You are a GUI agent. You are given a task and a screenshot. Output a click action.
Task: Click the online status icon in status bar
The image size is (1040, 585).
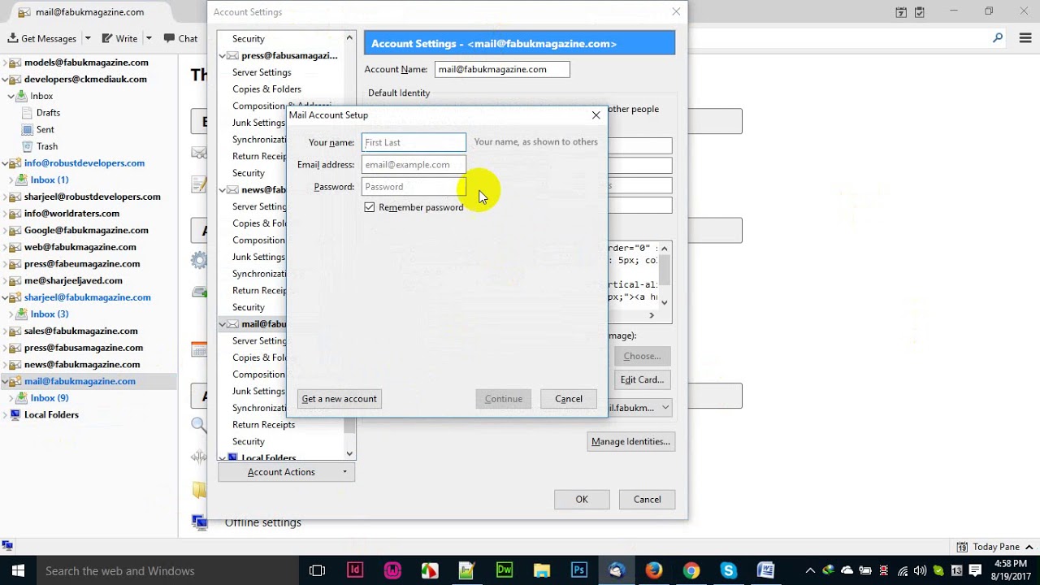pyautogui.click(x=7, y=547)
